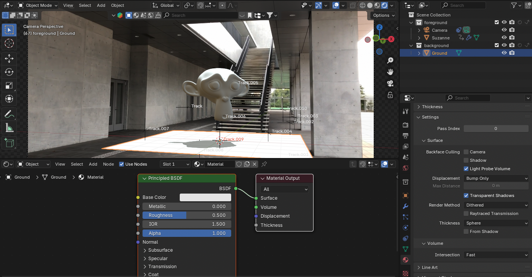
Task: Open the Slot 1 material slot dropdown
Action: pyautogui.click(x=175, y=164)
